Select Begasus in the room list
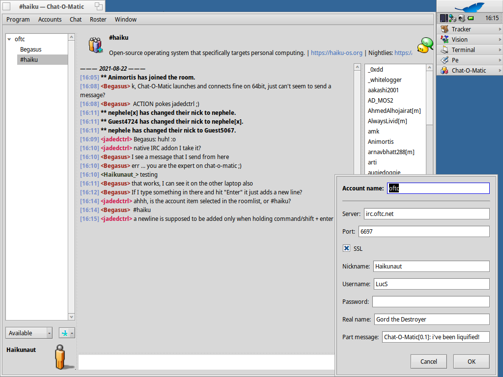Screen dimensions: 503x377 tap(31, 50)
